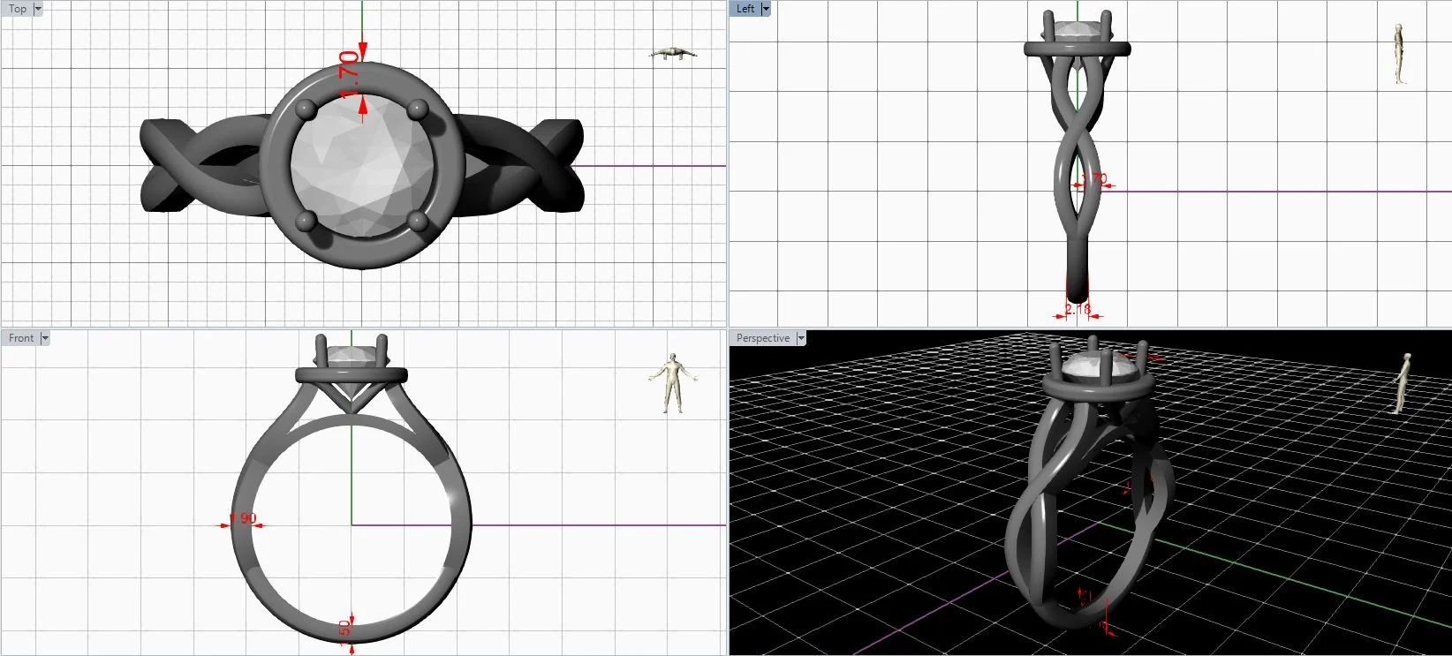Open the Front viewport title menu
Screen dimensions: 1452x656
[21, 338]
